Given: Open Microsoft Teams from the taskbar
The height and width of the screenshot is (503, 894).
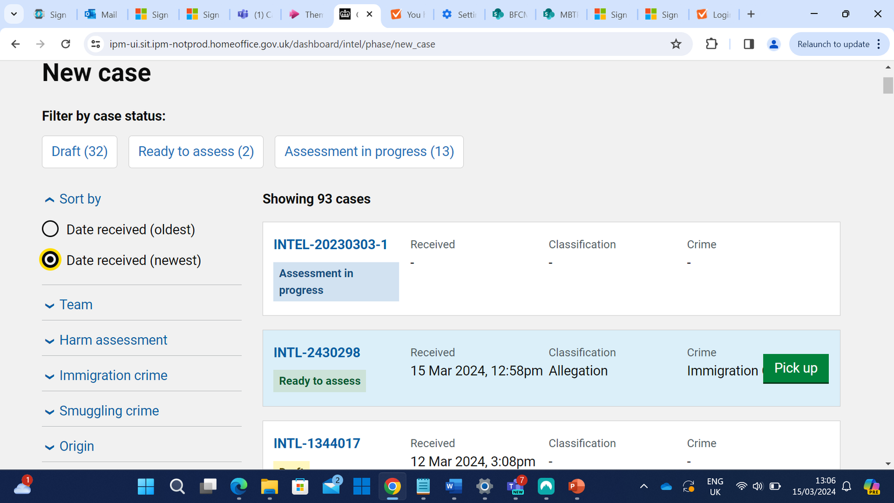Looking at the screenshot, I should point(516,486).
